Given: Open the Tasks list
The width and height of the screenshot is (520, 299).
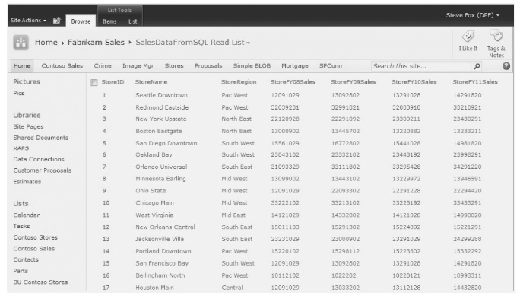Looking at the screenshot, I should 21,226.
